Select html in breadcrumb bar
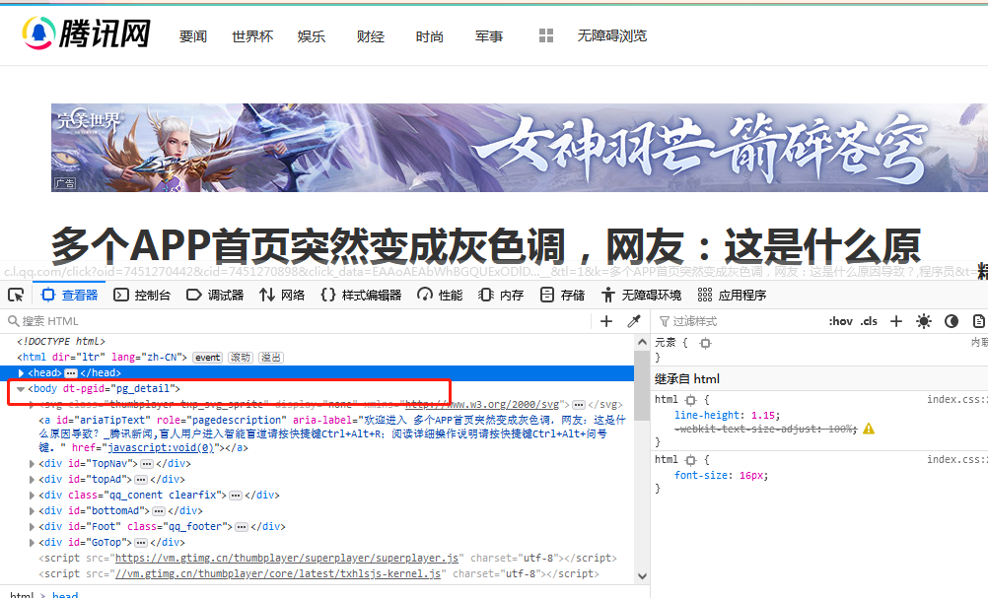The height and width of the screenshot is (598, 988). coord(22,594)
